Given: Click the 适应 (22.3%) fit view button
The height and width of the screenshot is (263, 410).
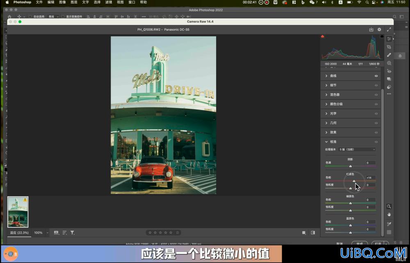Looking at the screenshot, I should 19,233.
